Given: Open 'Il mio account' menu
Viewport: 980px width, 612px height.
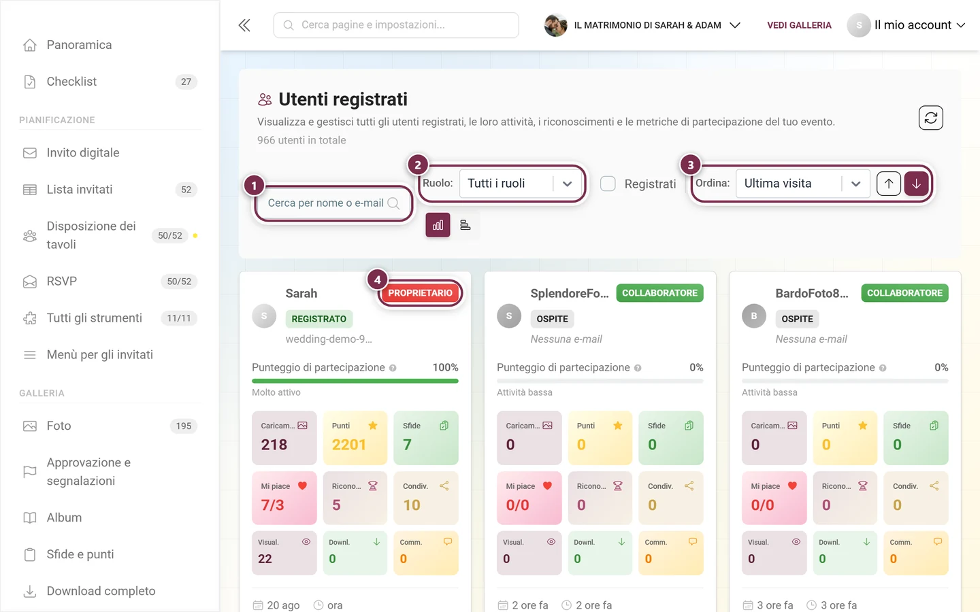Looking at the screenshot, I should pyautogui.click(x=906, y=25).
